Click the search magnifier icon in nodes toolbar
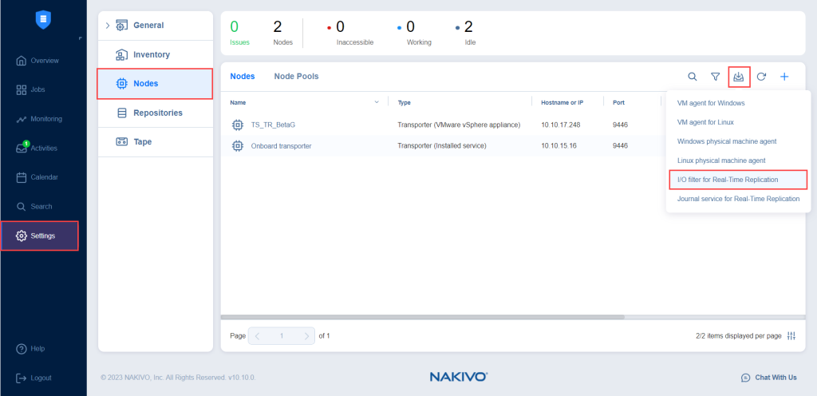The height and width of the screenshot is (396, 817). coord(693,77)
